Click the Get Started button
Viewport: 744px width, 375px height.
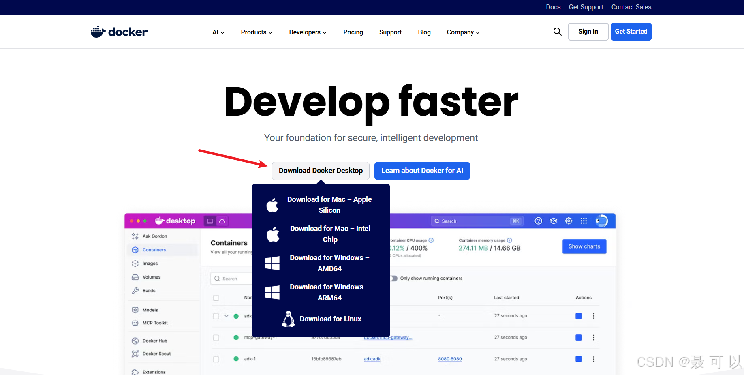(x=631, y=31)
